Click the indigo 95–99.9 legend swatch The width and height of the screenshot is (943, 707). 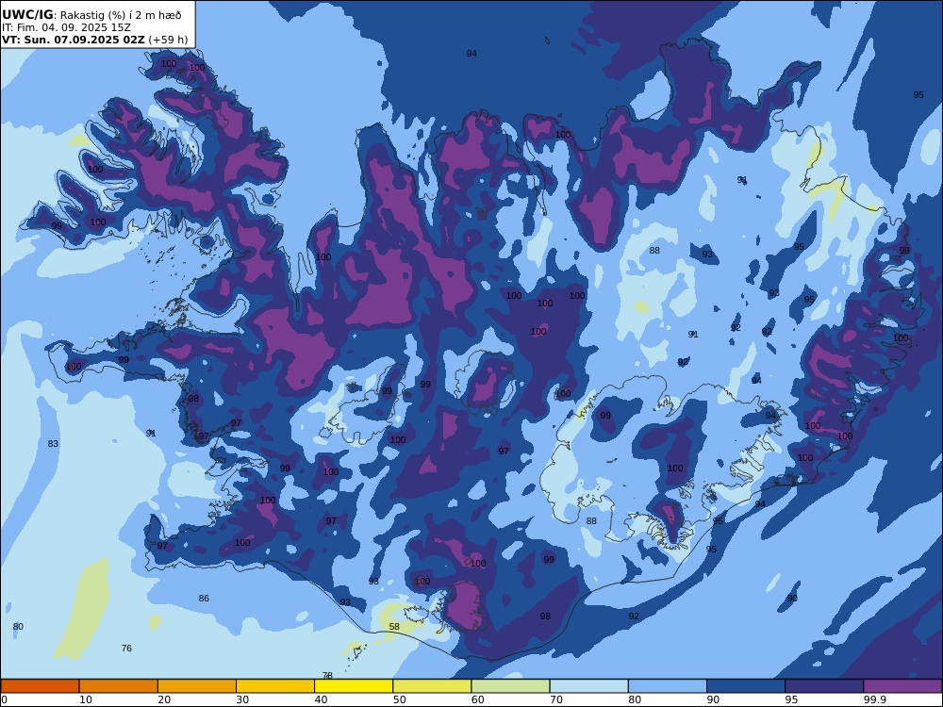tap(824, 686)
